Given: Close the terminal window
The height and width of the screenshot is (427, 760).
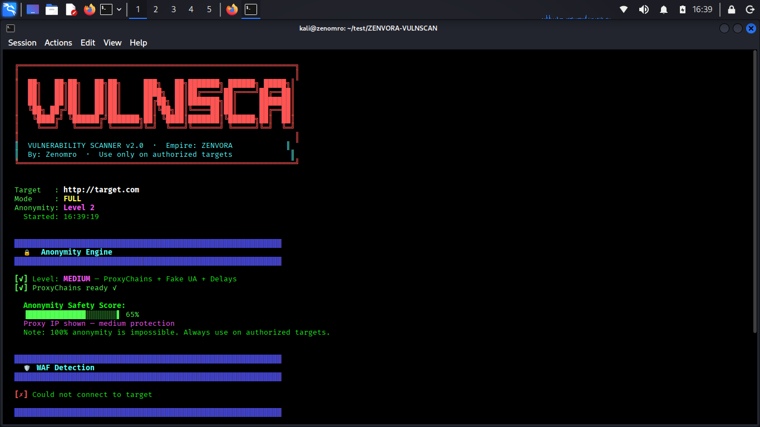Looking at the screenshot, I should (751, 28).
